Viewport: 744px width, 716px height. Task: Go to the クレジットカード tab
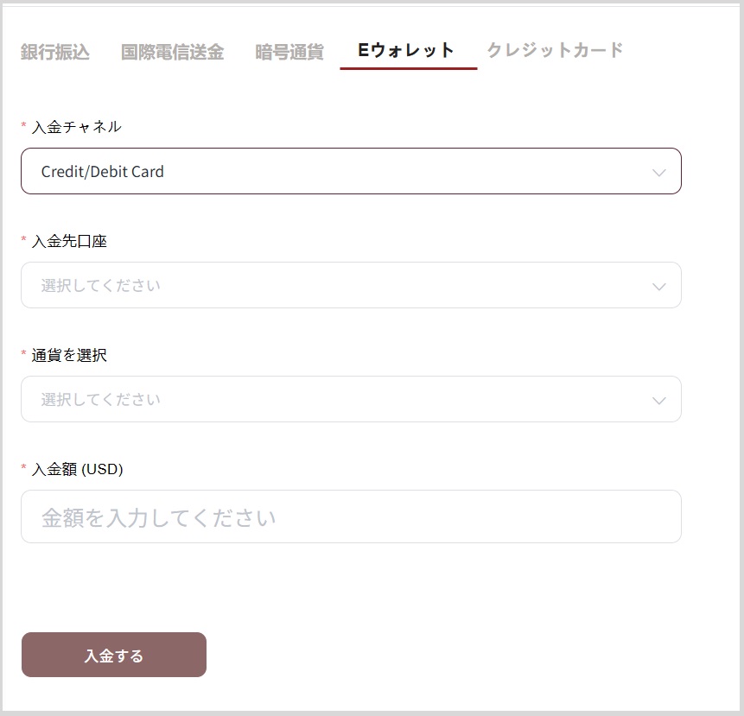[555, 50]
